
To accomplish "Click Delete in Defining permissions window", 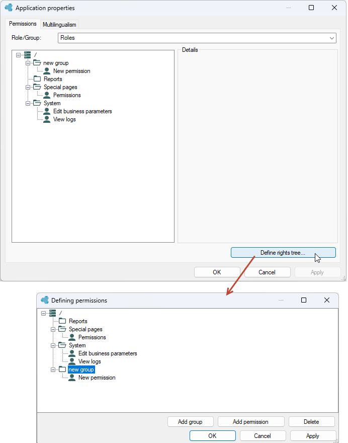I will (311, 421).
